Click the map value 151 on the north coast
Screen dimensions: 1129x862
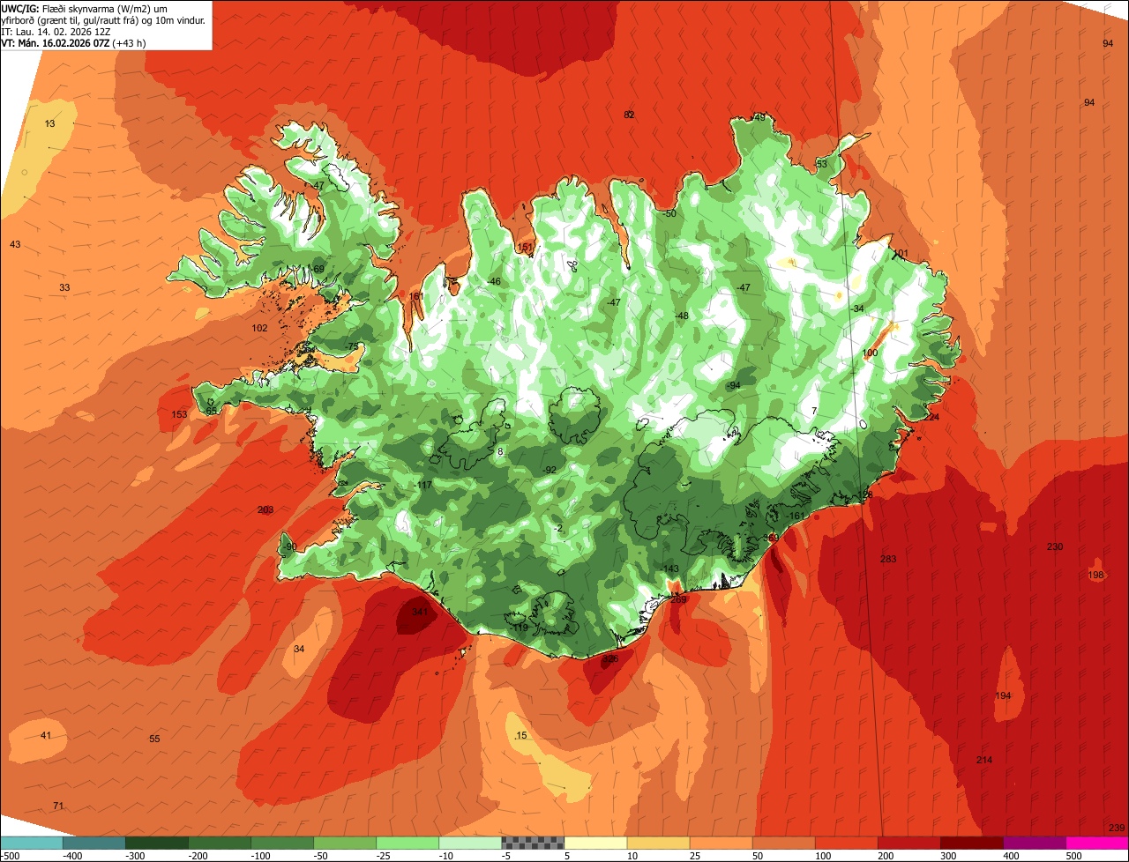[526, 248]
